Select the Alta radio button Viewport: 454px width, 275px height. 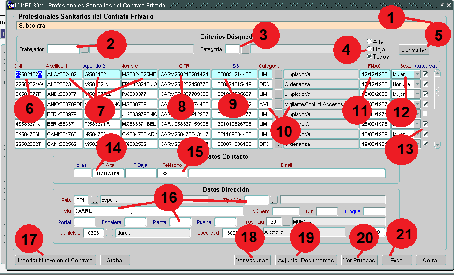pyautogui.click(x=369, y=42)
